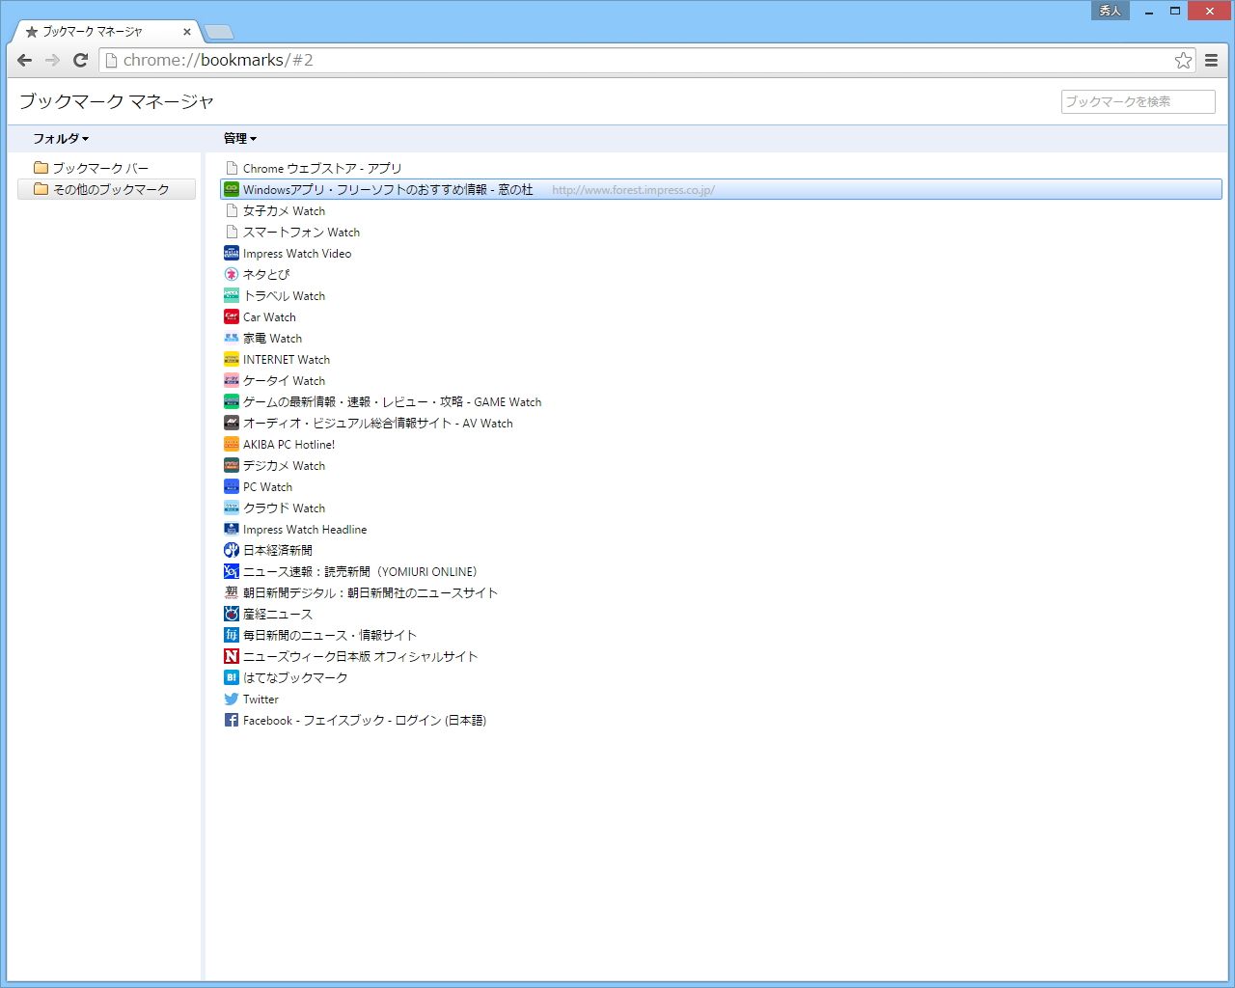Click the AKIBA PC Hotline! favicon
Screen dimensions: 1235x988
(x=232, y=444)
